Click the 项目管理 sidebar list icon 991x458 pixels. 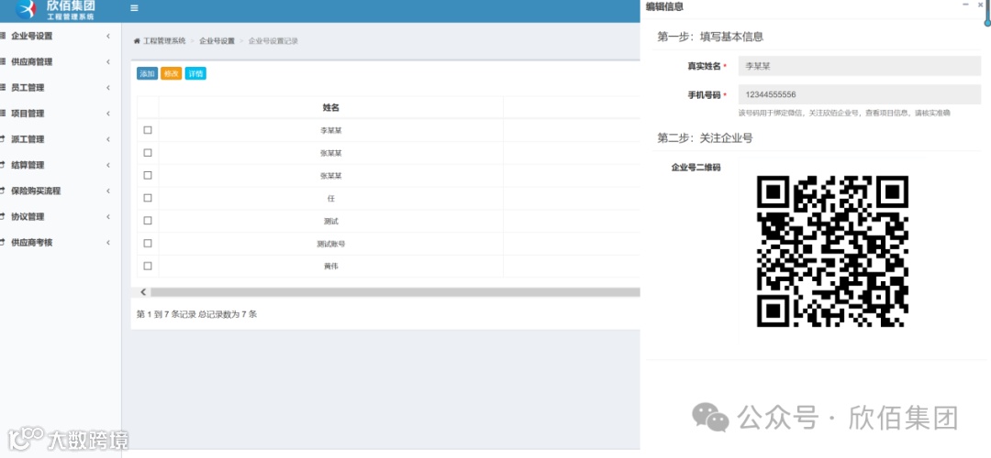pyautogui.click(x=3, y=114)
